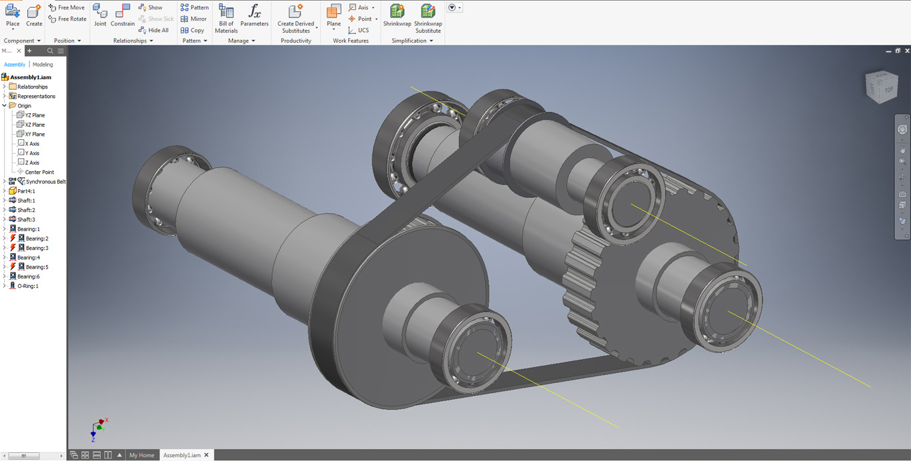This screenshot has width=911, height=461.
Task: Switch to the My Home tab
Action: click(141, 455)
